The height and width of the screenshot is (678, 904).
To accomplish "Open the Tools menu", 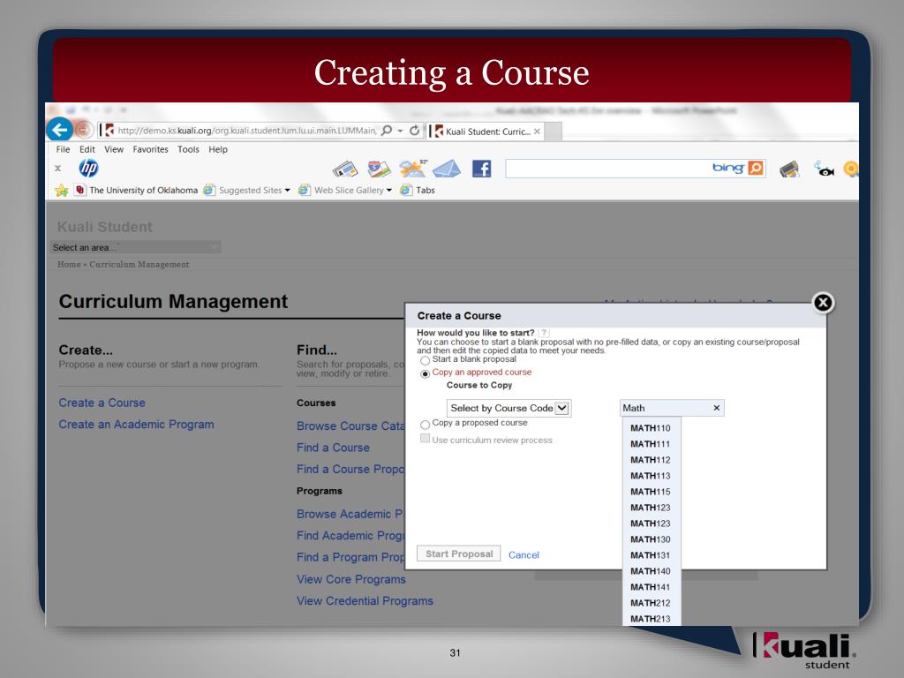I will pyautogui.click(x=188, y=149).
